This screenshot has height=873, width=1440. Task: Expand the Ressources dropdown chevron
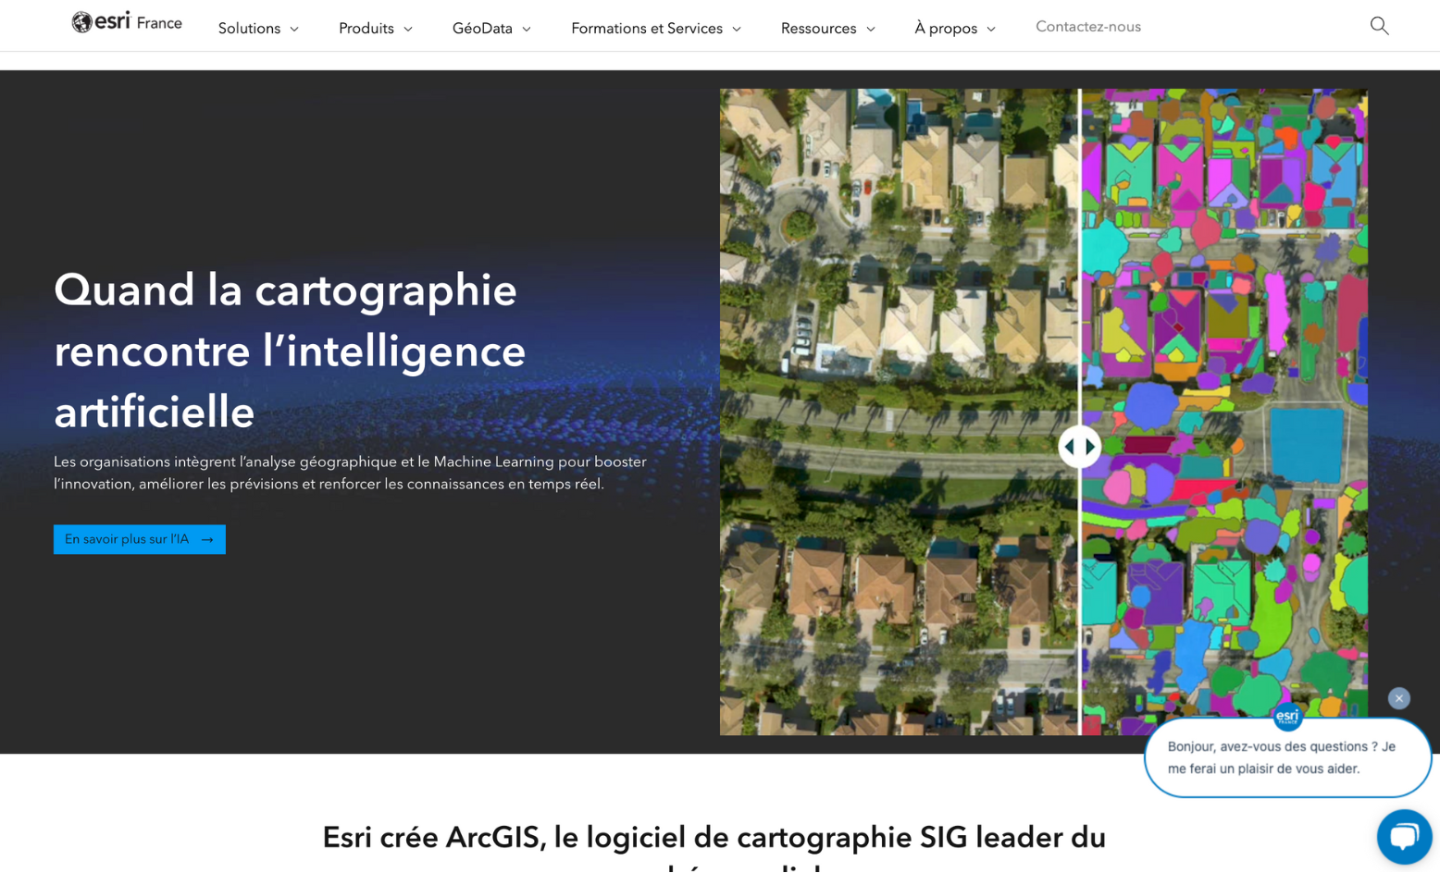click(x=872, y=29)
